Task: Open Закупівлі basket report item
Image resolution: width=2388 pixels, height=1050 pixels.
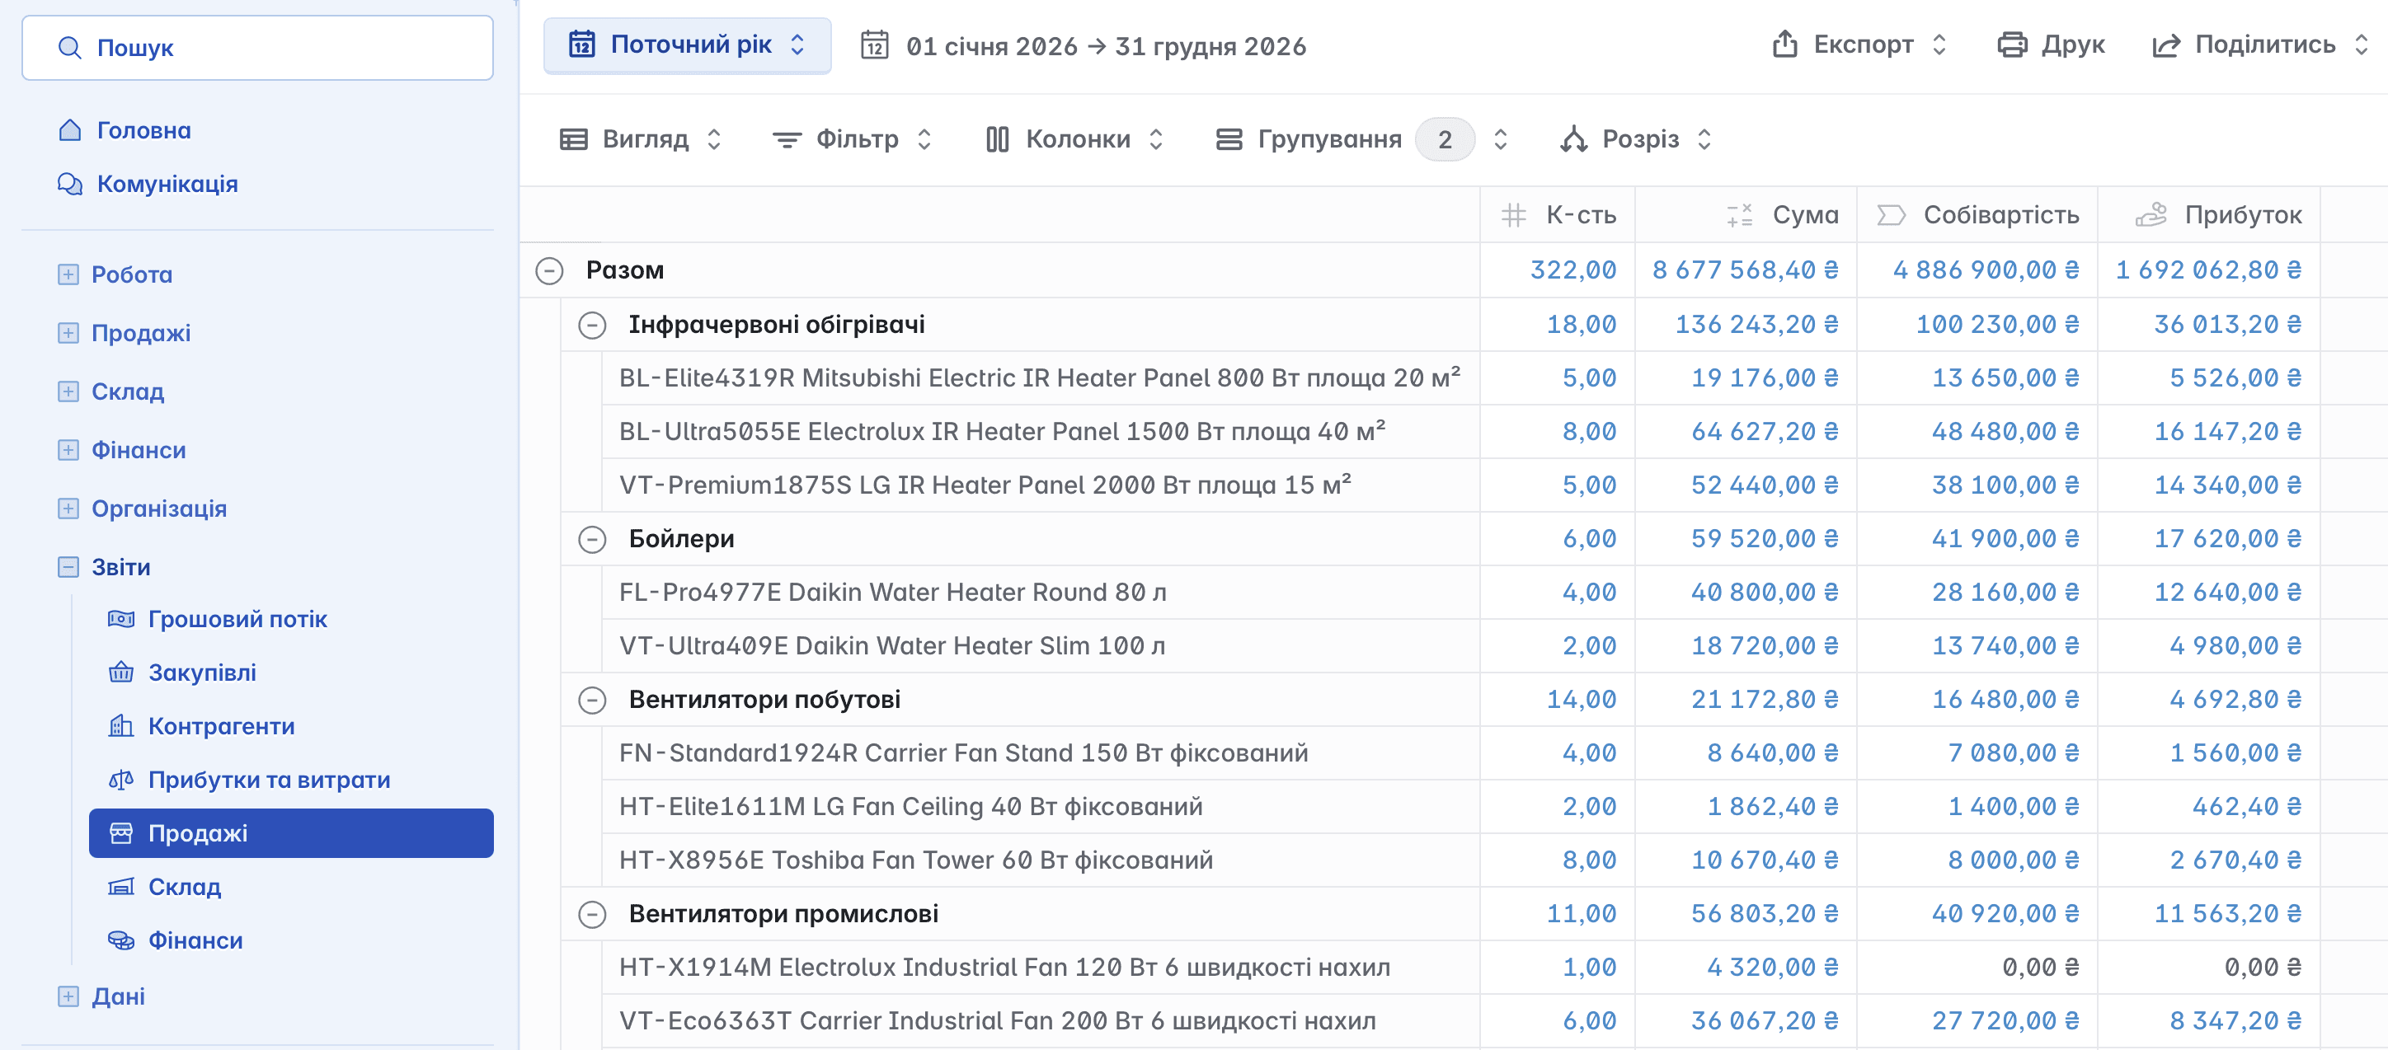Action: click(x=202, y=673)
